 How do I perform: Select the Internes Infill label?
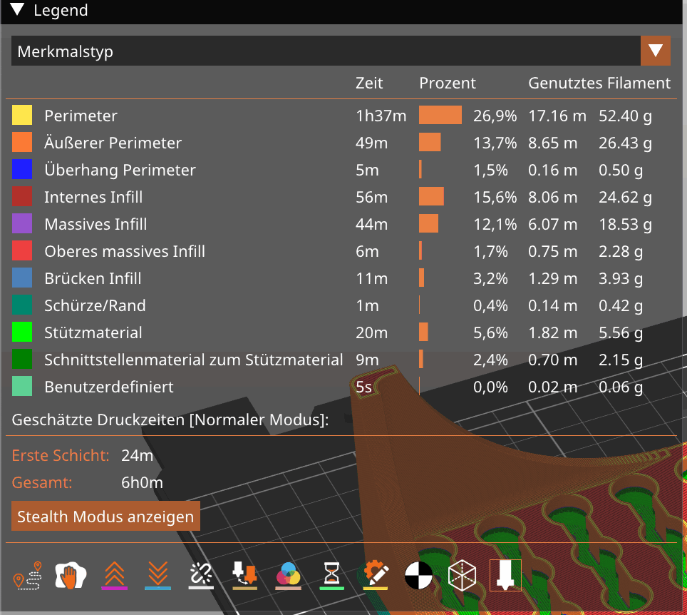click(93, 197)
